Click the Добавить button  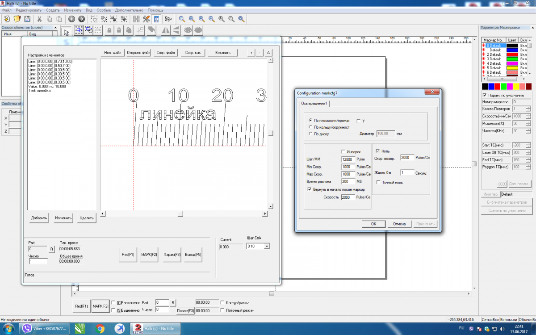click(x=39, y=218)
